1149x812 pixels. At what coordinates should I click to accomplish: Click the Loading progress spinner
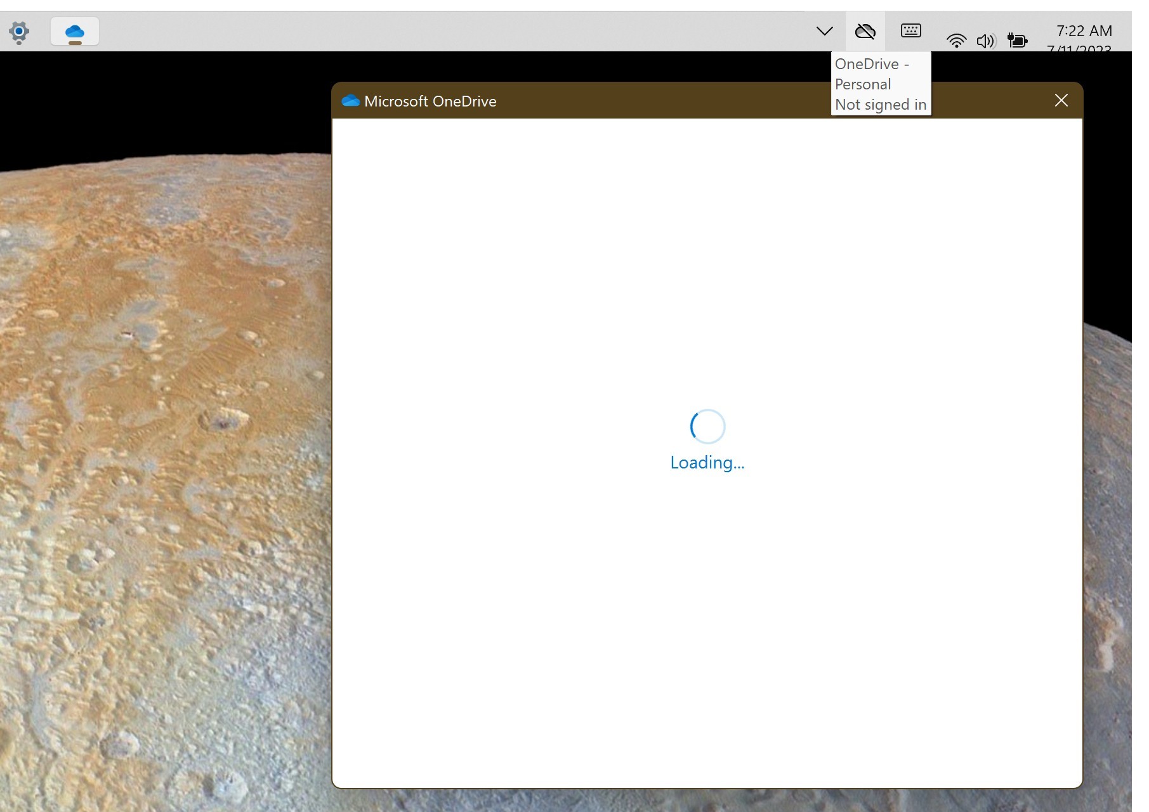[707, 426]
